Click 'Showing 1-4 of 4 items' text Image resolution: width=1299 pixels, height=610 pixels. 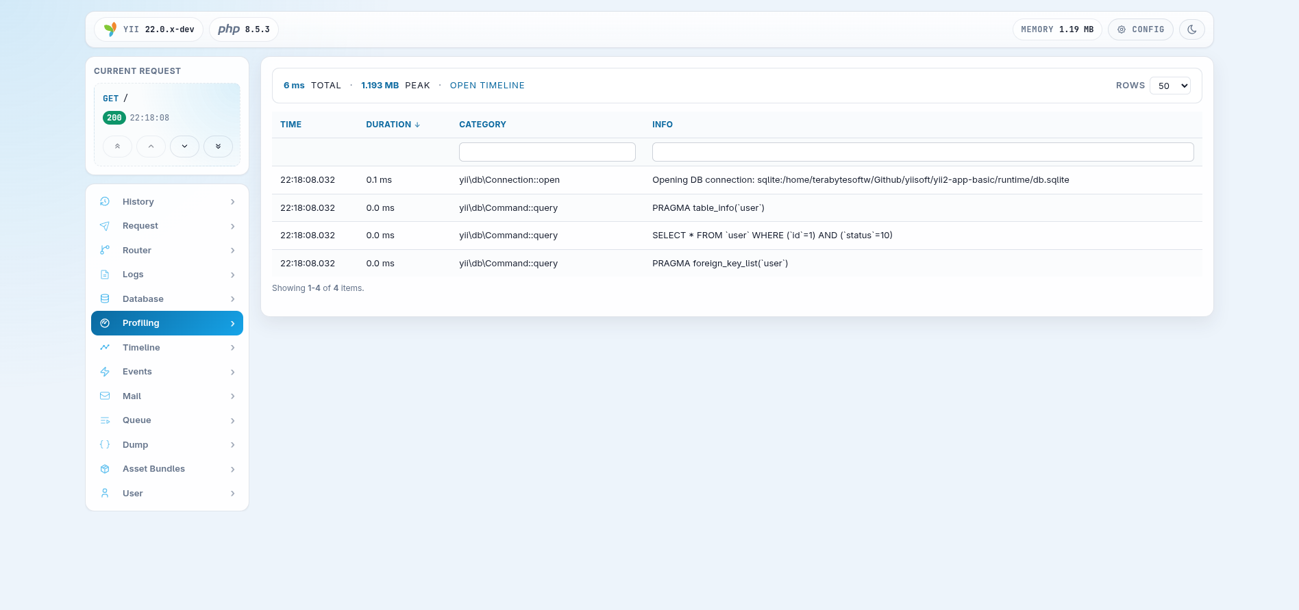pos(318,288)
